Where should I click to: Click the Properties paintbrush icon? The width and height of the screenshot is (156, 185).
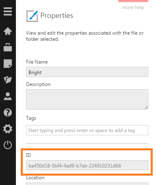coord(32,16)
